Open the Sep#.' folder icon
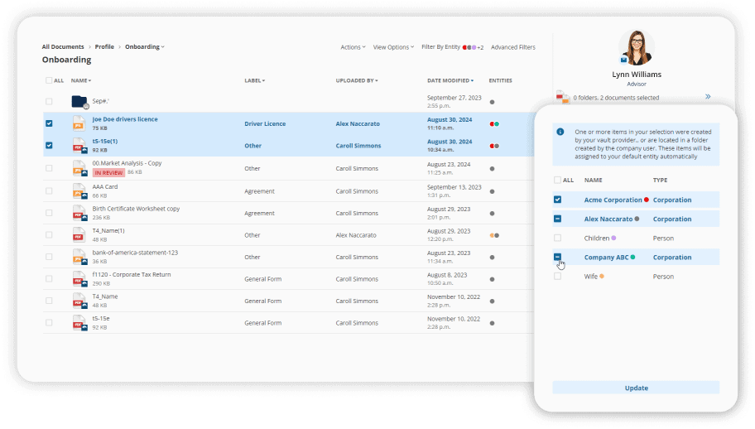 (80, 102)
